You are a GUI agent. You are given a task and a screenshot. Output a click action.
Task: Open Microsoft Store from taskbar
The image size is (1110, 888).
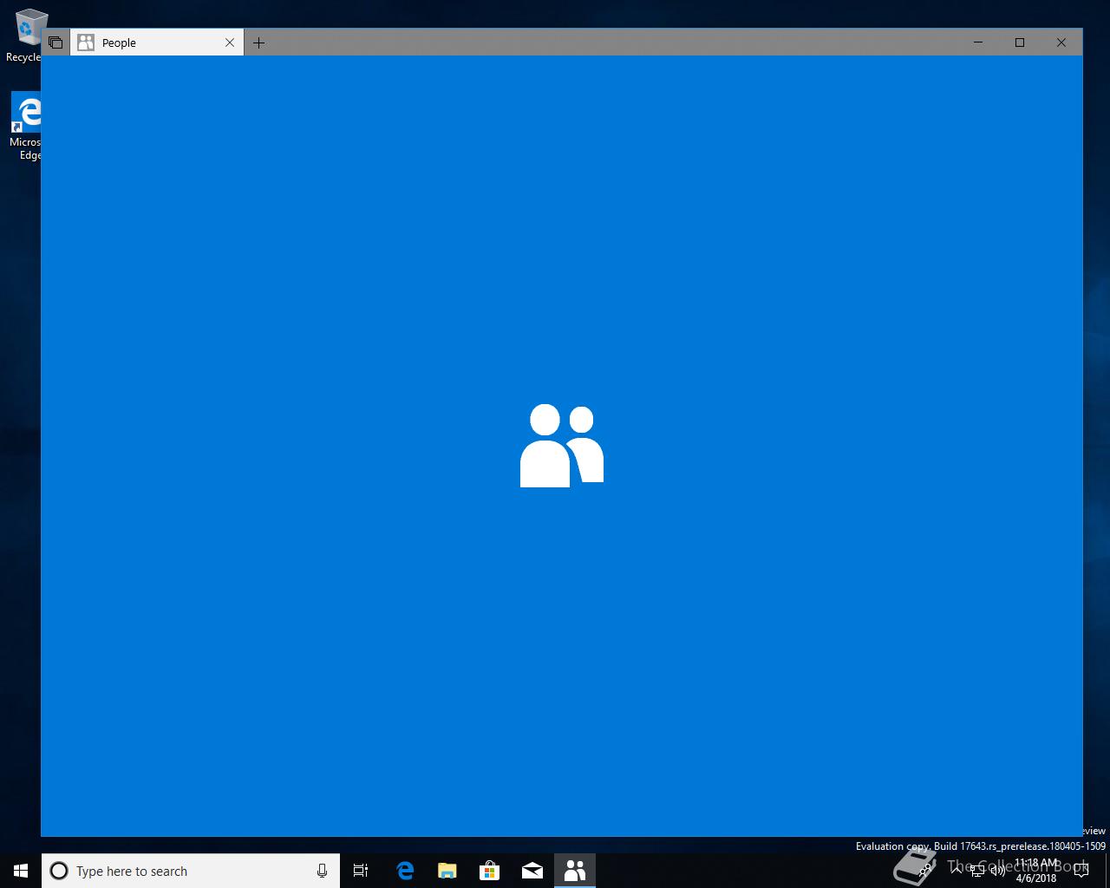490,871
